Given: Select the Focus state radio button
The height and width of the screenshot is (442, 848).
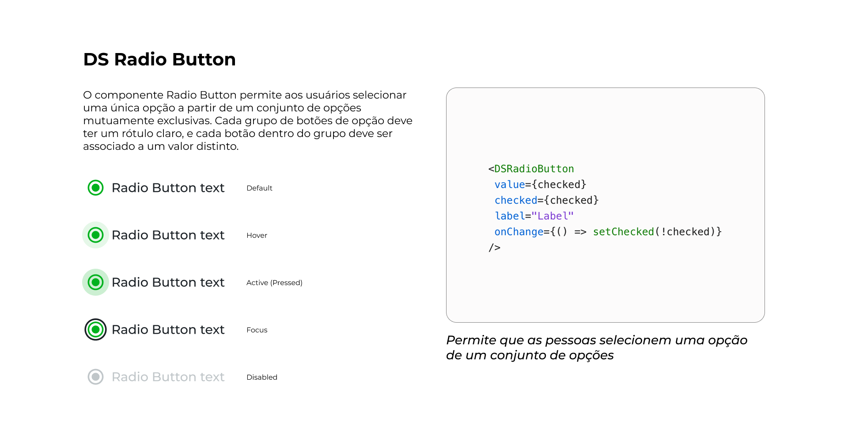Looking at the screenshot, I should 95,330.
